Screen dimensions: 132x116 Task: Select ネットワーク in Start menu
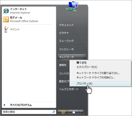(72, 57)
